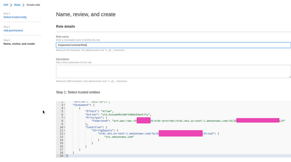
Task: Click the sts.amazonaws.com value in the editor
Action: (x=119, y=137)
